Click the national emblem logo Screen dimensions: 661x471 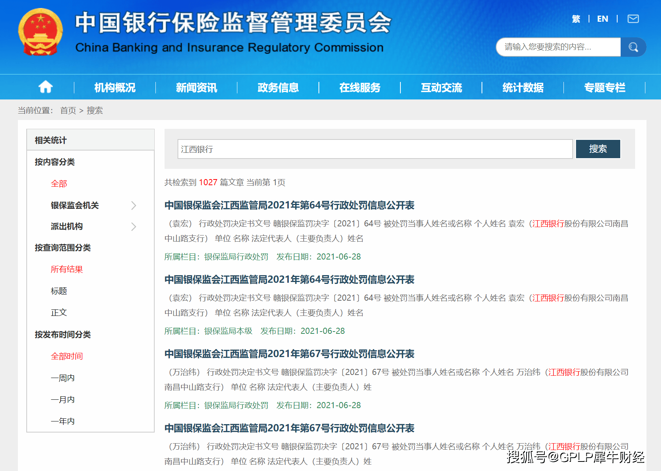(40, 32)
